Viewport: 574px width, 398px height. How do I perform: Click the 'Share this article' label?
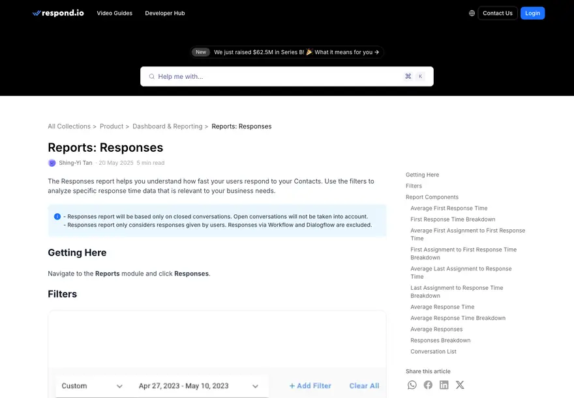(x=428, y=371)
